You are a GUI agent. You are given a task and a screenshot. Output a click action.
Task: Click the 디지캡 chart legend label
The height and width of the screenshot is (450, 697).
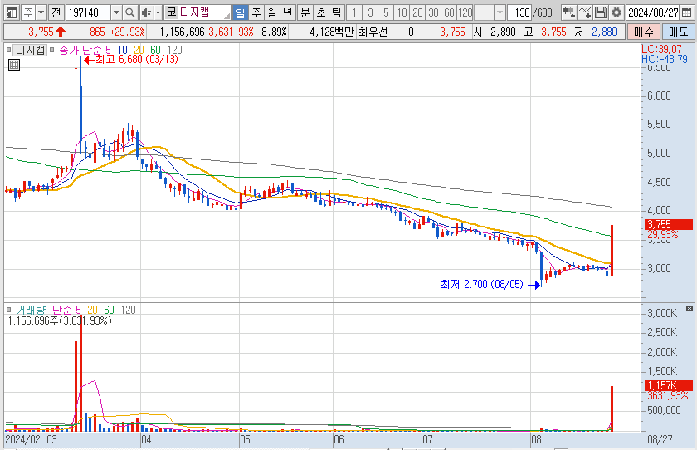30,50
